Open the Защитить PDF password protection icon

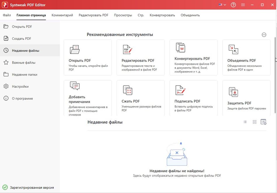tap(233, 91)
